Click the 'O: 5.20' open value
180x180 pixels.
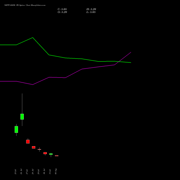pos(62,12)
